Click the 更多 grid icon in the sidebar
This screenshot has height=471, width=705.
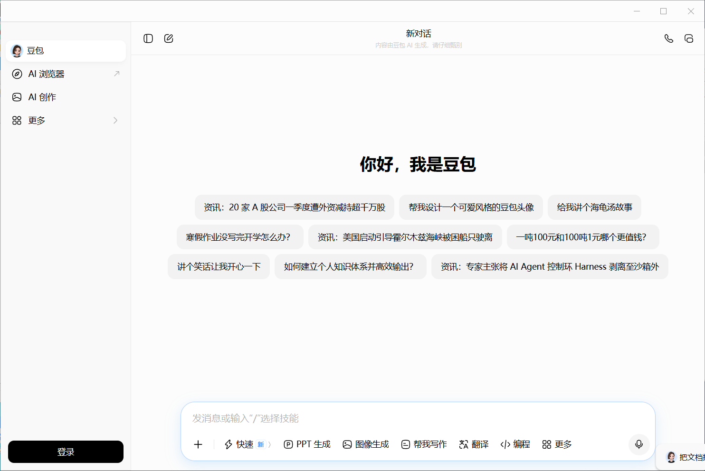pyautogui.click(x=17, y=121)
